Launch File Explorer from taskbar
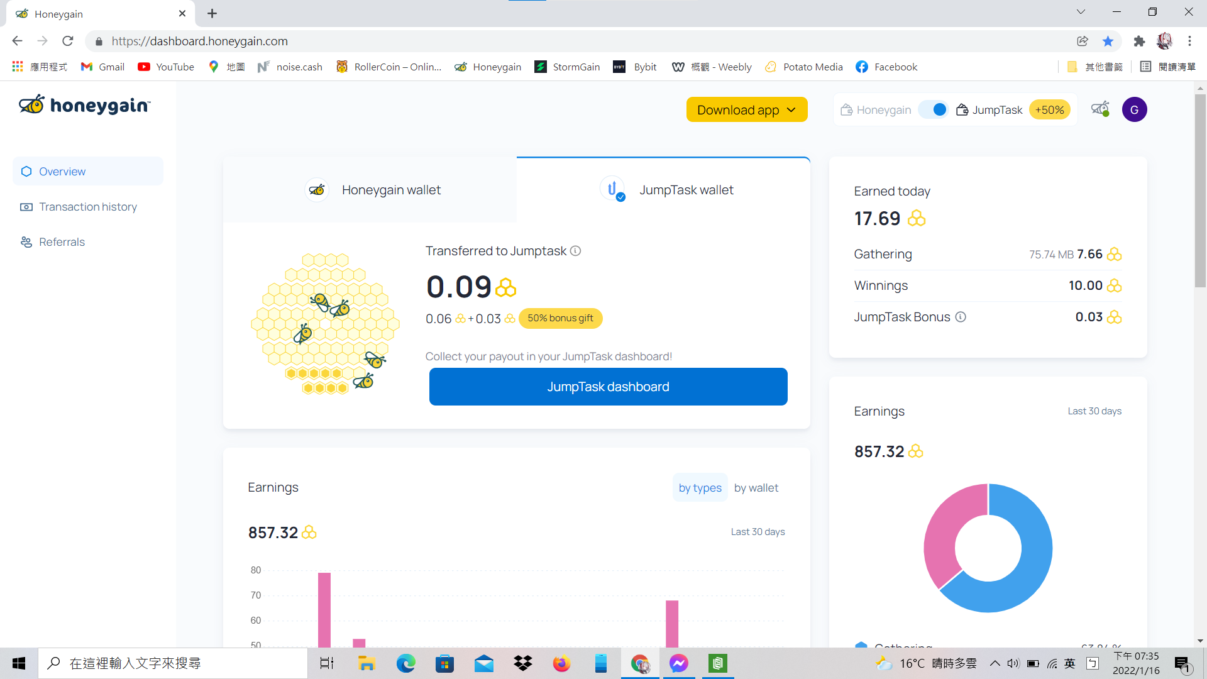The height and width of the screenshot is (679, 1207). point(367,663)
